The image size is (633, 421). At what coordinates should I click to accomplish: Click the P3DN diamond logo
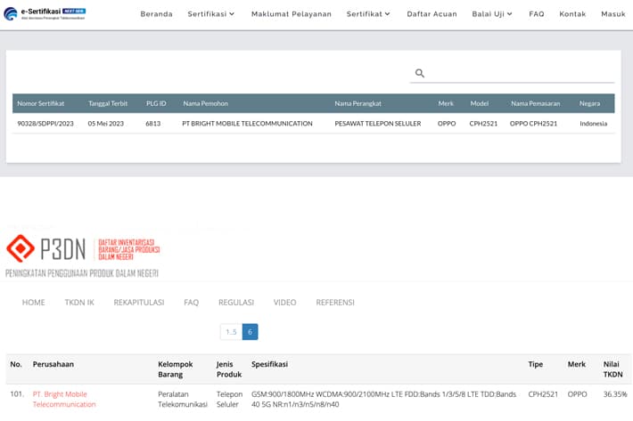point(21,248)
